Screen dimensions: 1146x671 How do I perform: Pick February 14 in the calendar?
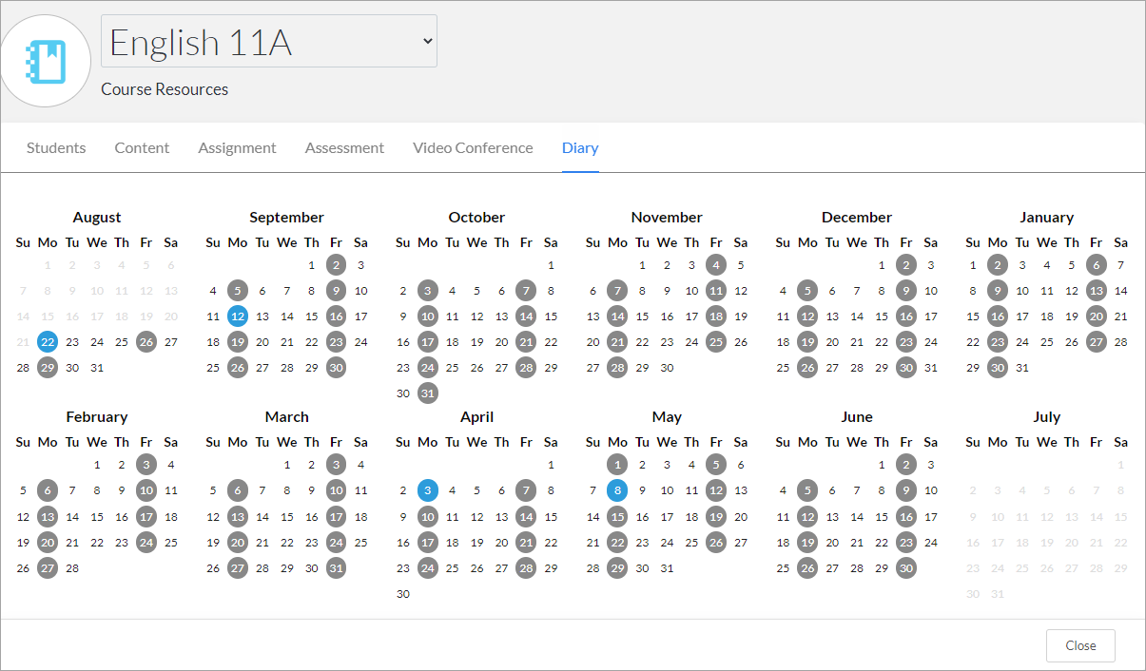(72, 517)
